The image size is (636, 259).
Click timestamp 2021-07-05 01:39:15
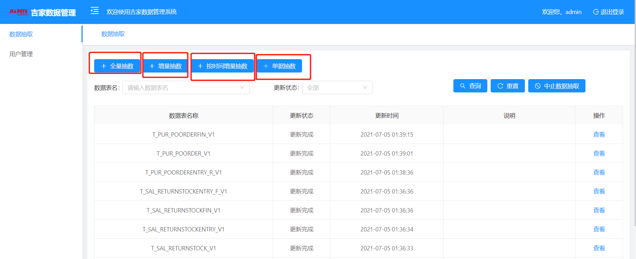pos(387,135)
